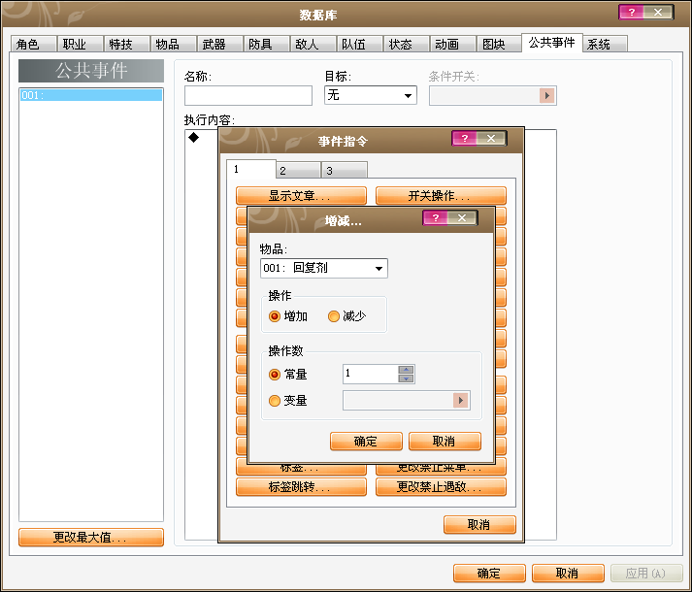Open the 特技 database tab
Image resolution: width=692 pixels, height=592 pixels.
click(x=127, y=44)
